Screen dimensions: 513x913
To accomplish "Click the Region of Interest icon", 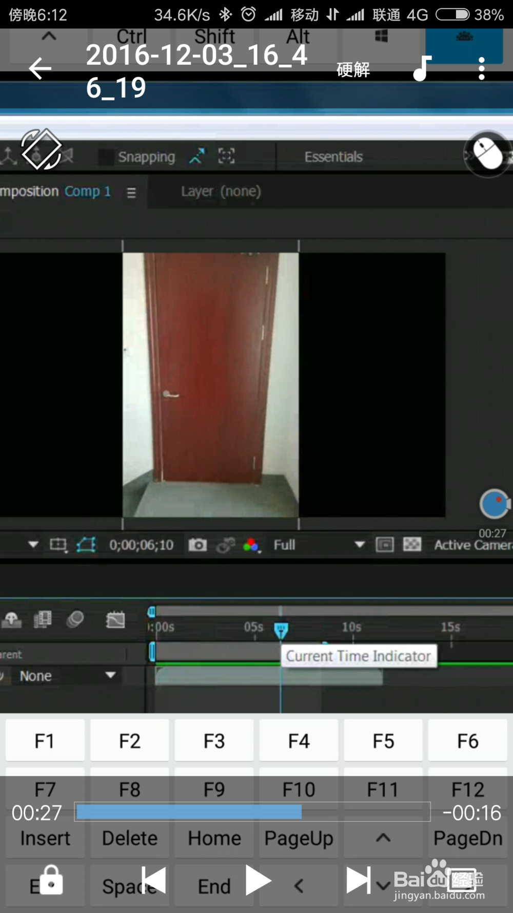I will [58, 545].
